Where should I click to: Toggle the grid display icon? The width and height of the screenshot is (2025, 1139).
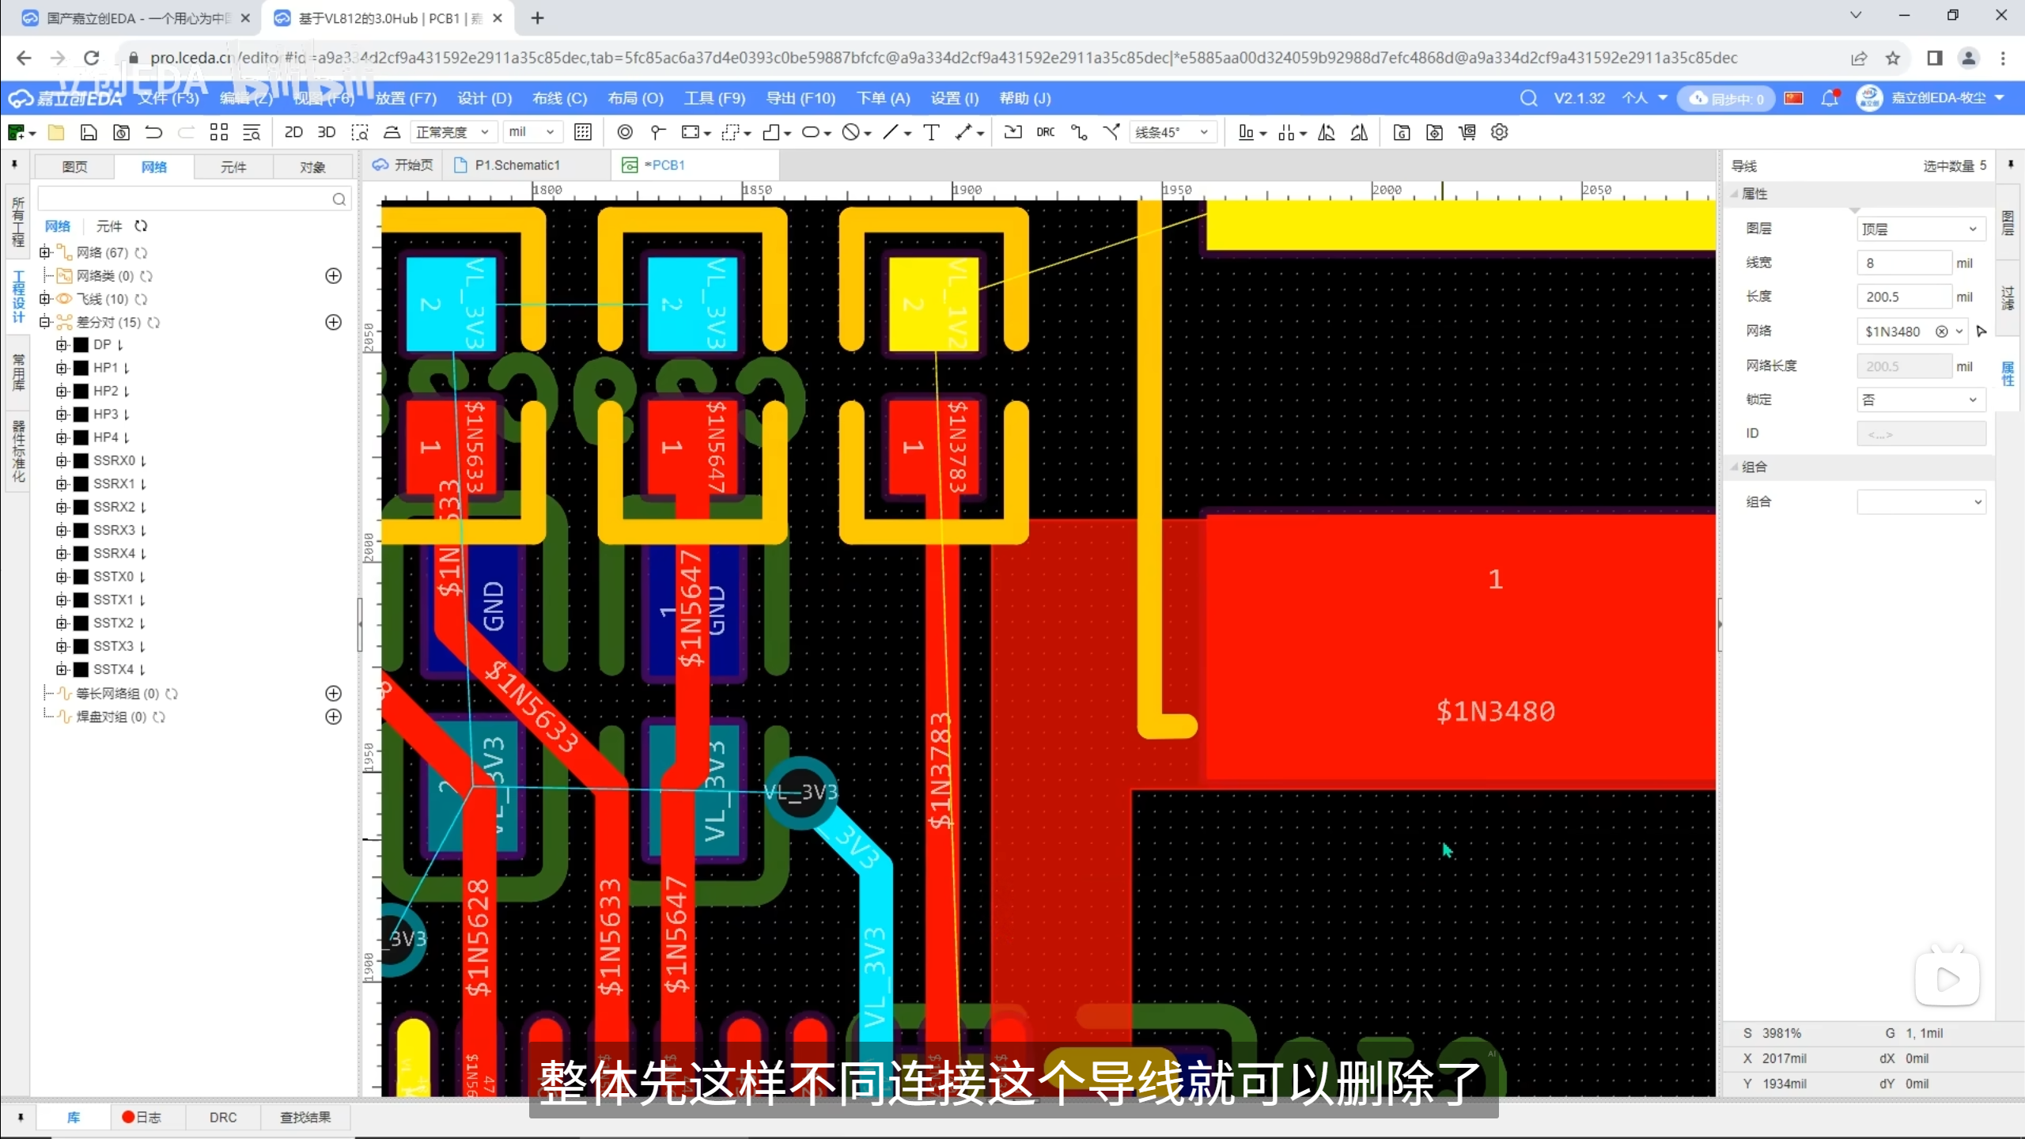click(583, 132)
